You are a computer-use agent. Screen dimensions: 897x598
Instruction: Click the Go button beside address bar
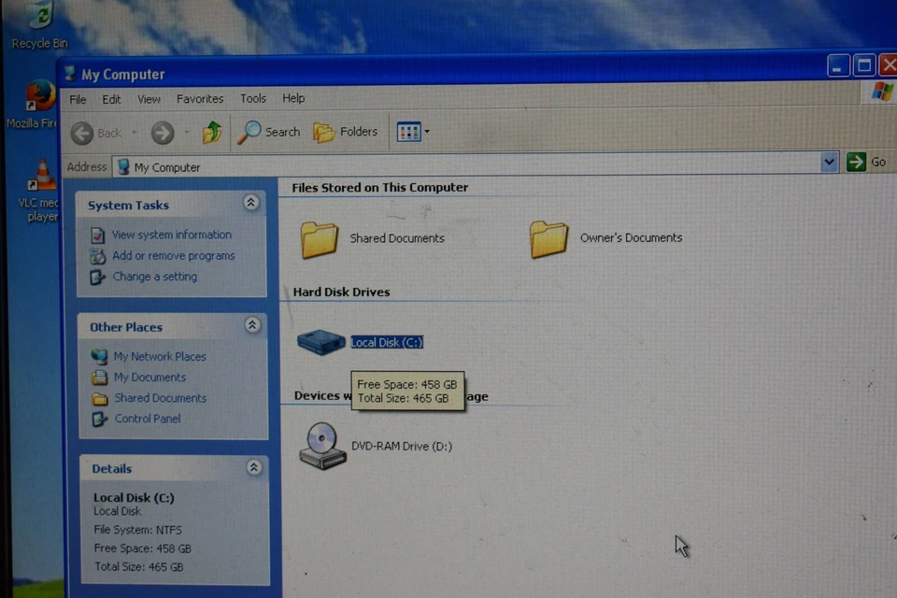(x=866, y=162)
